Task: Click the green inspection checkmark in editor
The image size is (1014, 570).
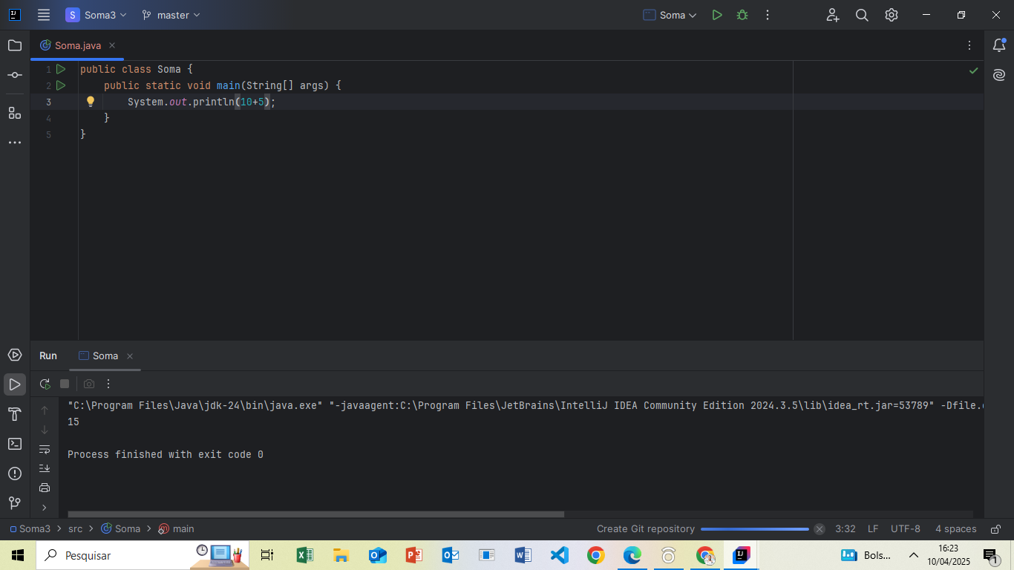Action: tap(974, 71)
